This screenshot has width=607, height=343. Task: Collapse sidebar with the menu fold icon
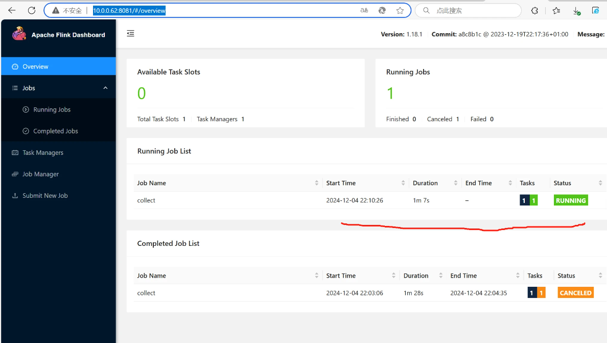pyautogui.click(x=130, y=34)
